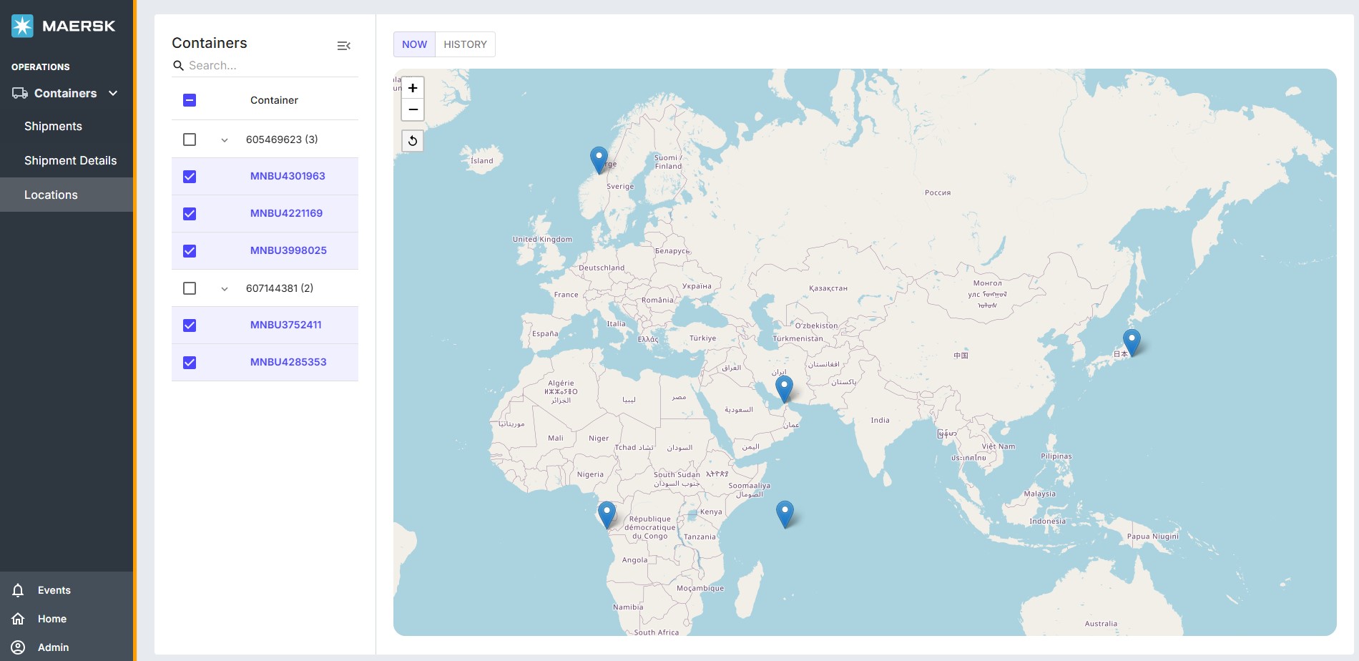Toggle the select-all Container checkbox

190,100
